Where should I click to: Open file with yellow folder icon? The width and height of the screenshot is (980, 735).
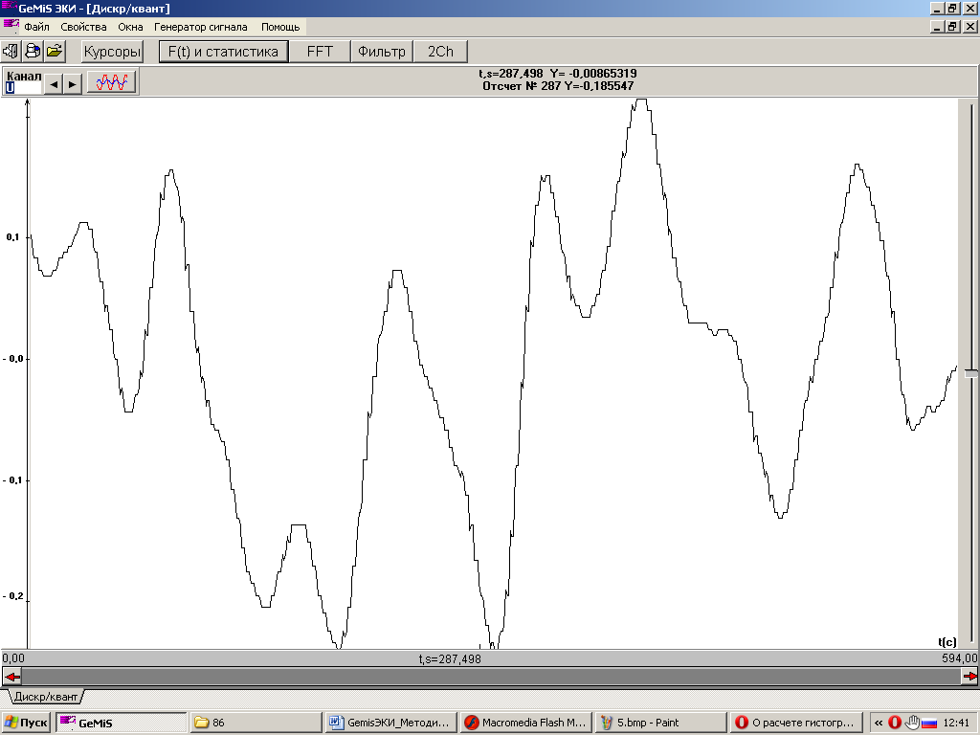click(55, 52)
